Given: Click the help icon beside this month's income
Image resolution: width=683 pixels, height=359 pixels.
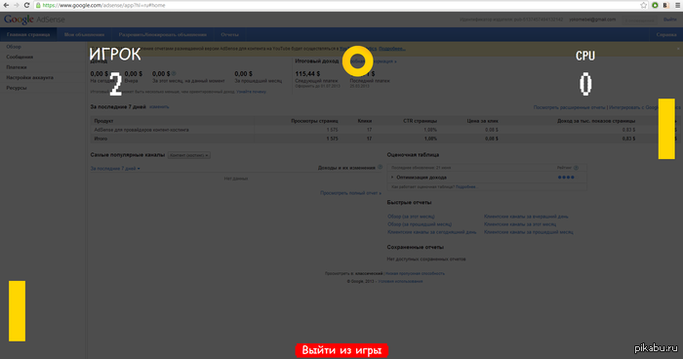Looking at the screenshot, I should tap(174, 73).
